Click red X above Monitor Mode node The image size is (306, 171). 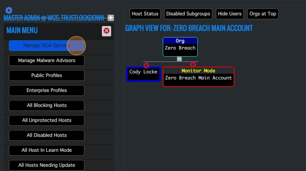click(x=193, y=65)
